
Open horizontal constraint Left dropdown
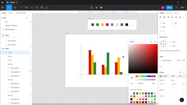point(174,42)
